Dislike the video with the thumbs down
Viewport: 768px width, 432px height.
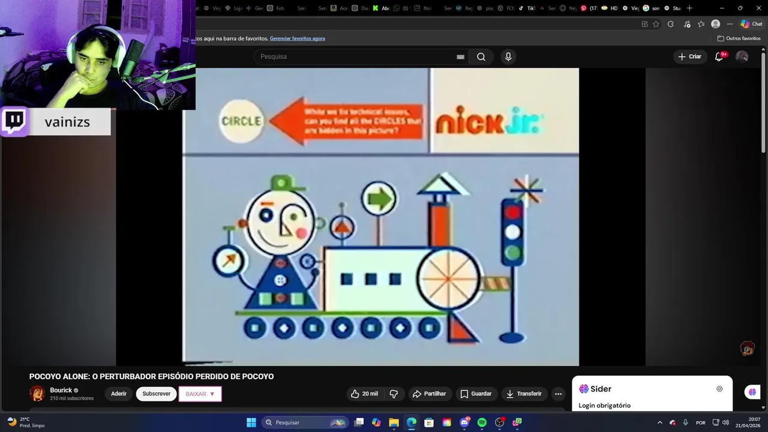pos(394,394)
